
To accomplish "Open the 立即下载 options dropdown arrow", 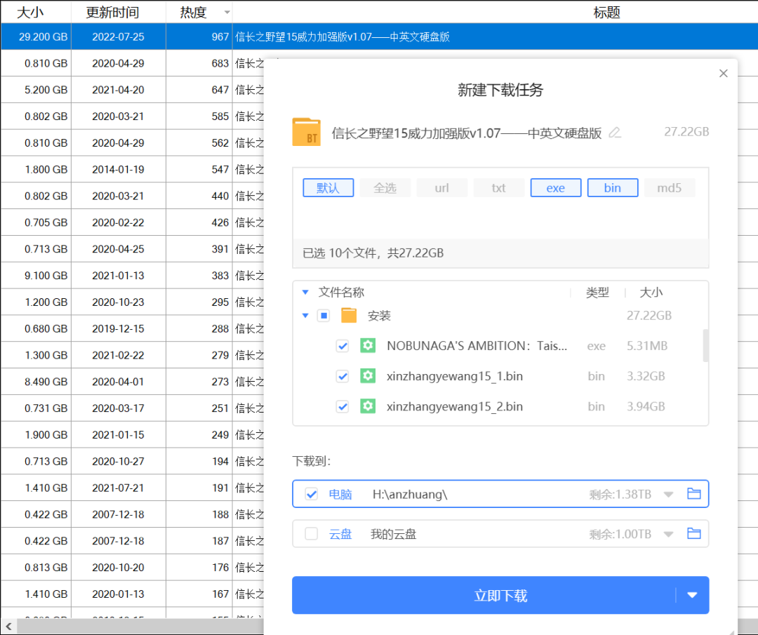I will (x=692, y=595).
